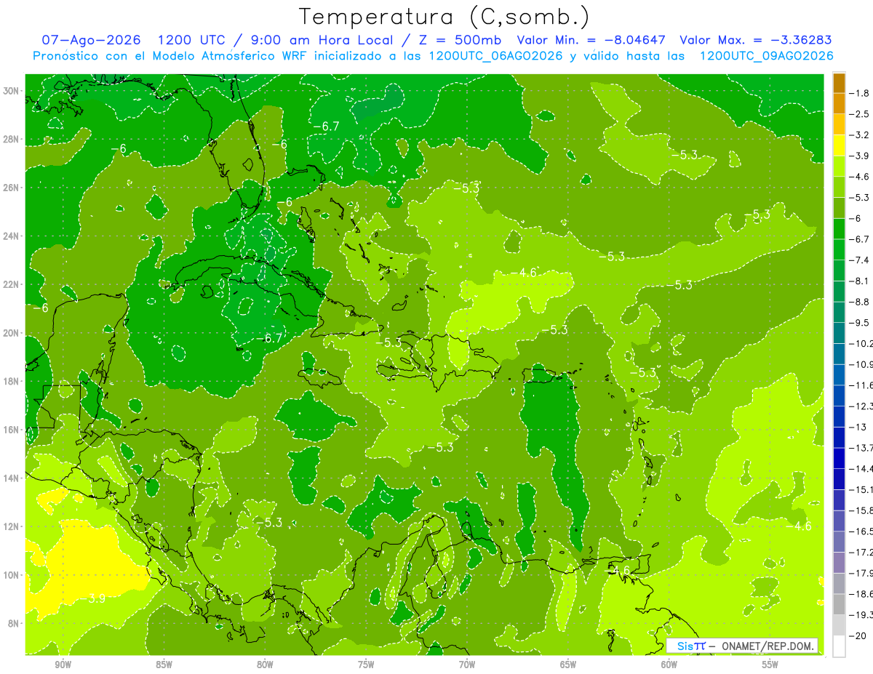Click the -6 contour label on the 20N western edge
Image resolution: width=873 pixels, height=674 pixels.
41,308
